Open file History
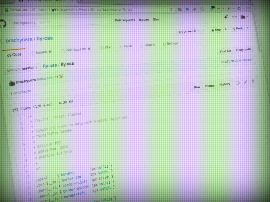The image size is (270, 202). [x=224, y=85]
